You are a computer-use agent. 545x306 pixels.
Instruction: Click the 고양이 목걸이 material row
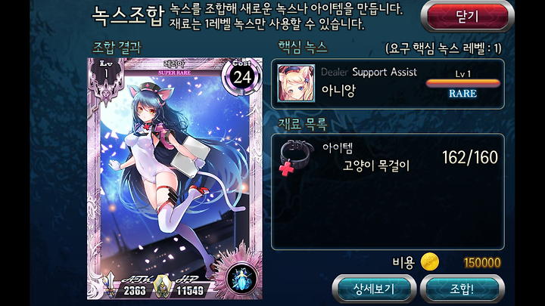coord(388,157)
